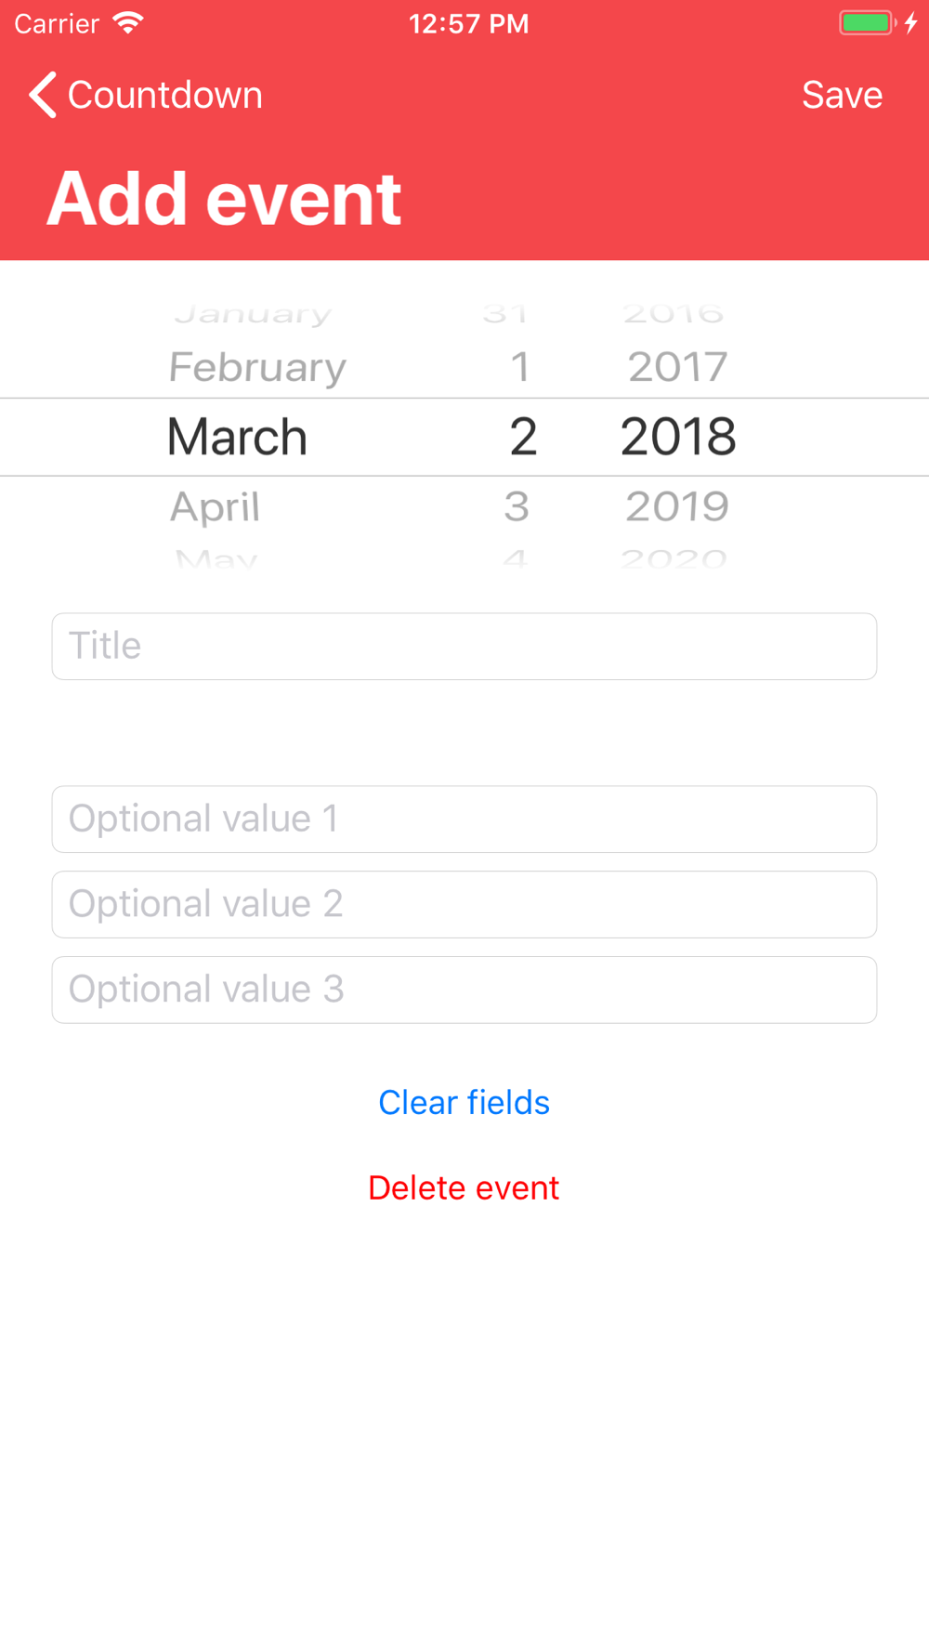This screenshot has height=1652, width=929.
Task: Focus Optional value 1 field
Action: pos(464,819)
